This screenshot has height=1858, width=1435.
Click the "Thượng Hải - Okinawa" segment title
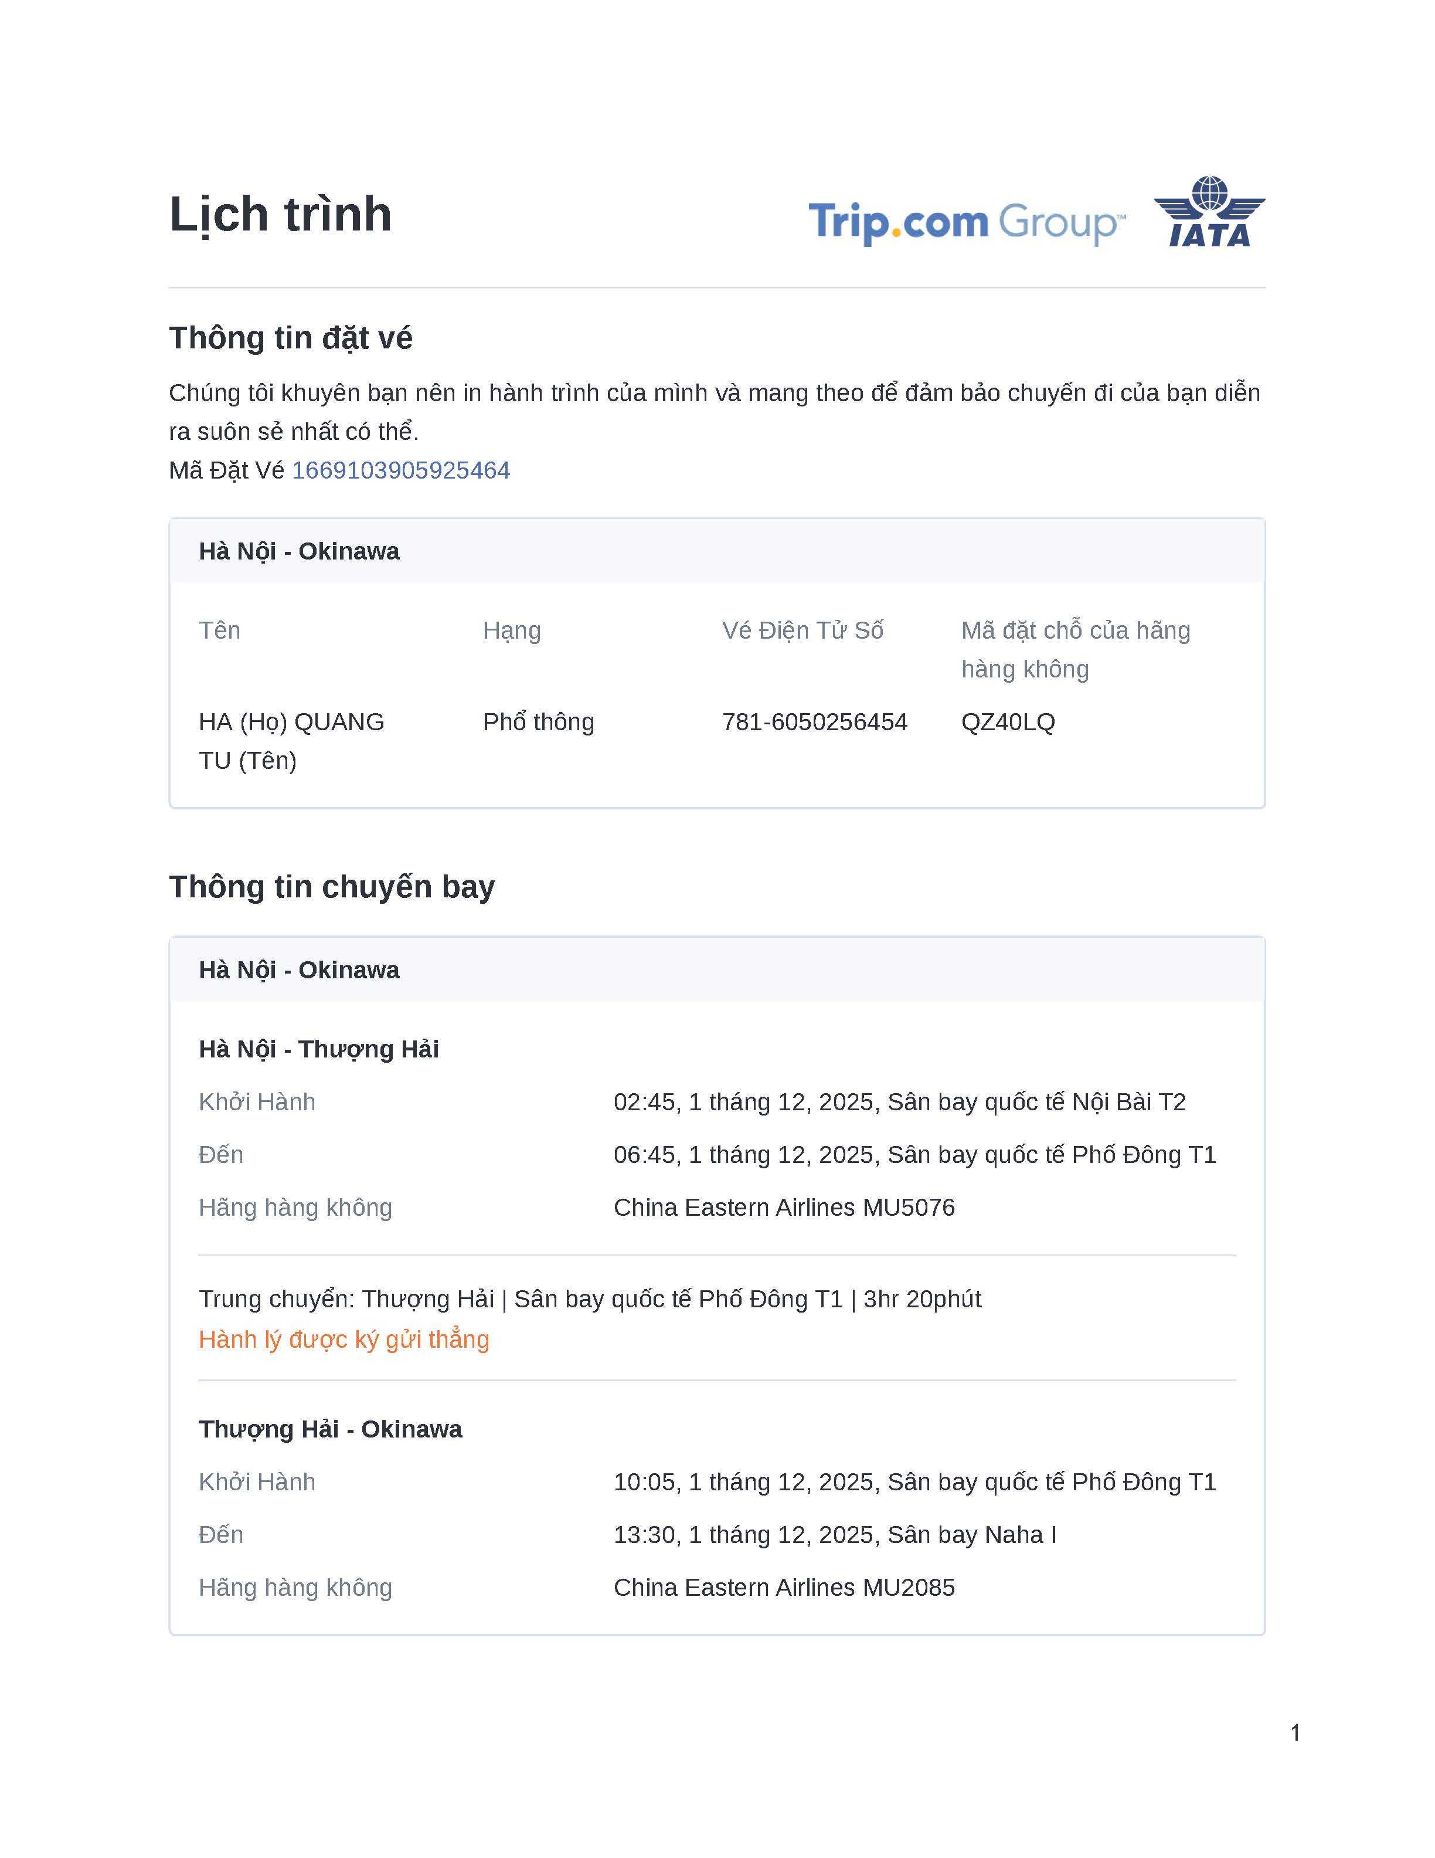click(330, 1429)
